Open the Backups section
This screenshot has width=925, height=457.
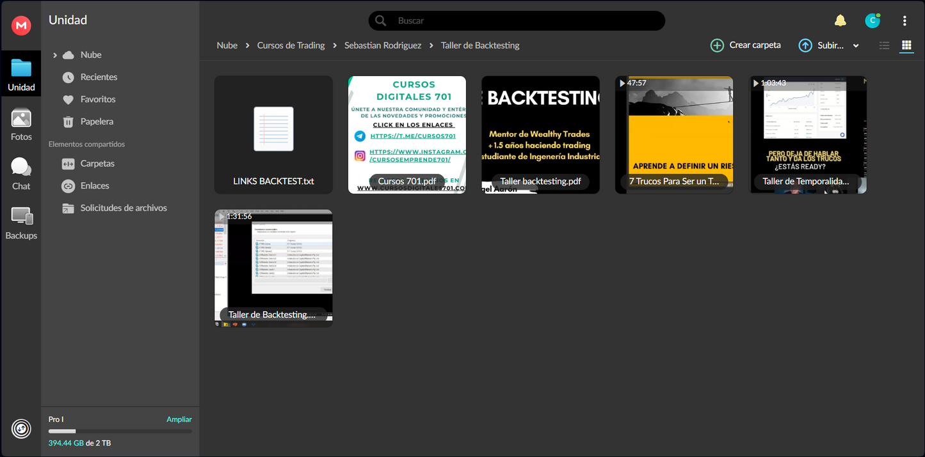21,222
